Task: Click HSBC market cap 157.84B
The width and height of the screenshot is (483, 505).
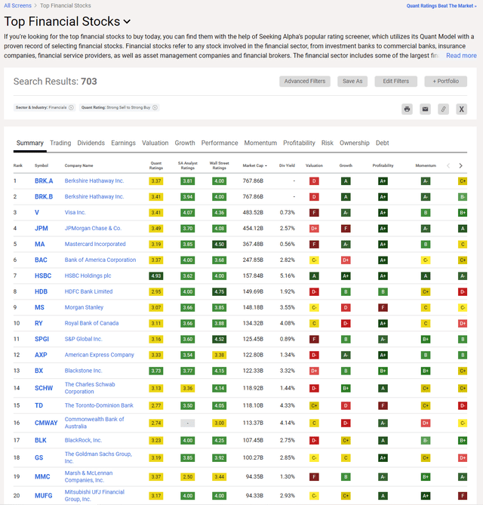Action: [x=253, y=276]
